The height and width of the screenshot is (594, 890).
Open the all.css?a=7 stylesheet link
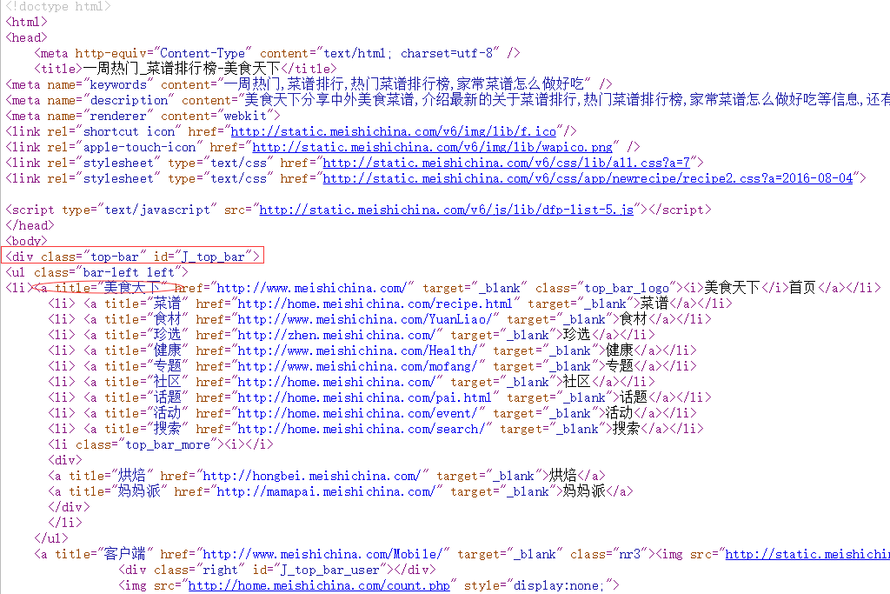click(x=507, y=163)
